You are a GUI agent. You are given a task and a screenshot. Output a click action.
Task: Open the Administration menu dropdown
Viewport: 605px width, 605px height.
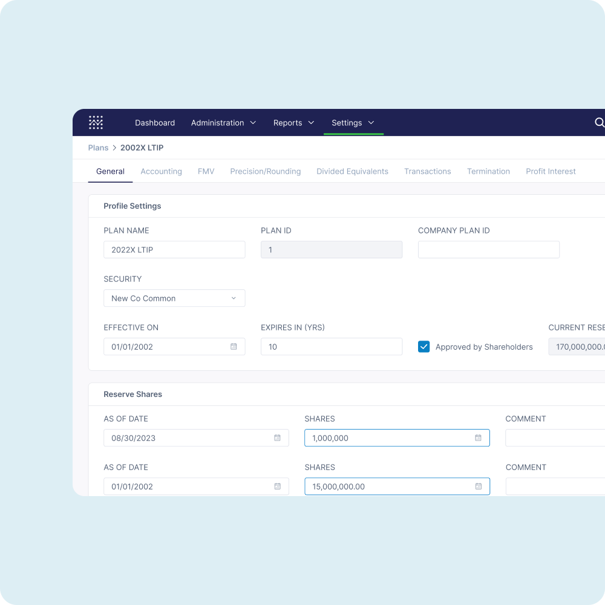click(223, 123)
